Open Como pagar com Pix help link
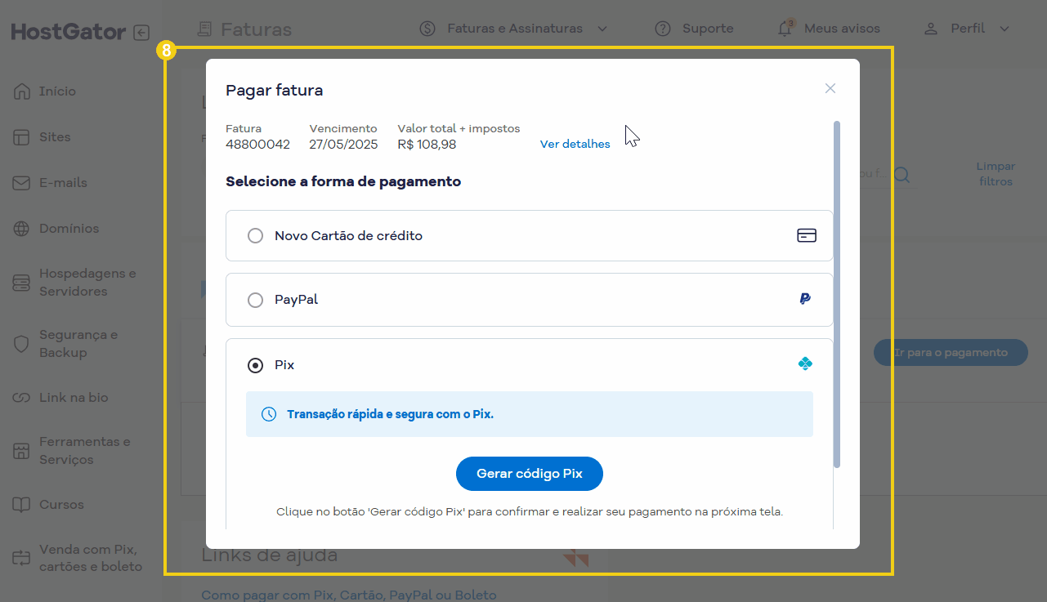This screenshot has width=1047, height=602. click(349, 595)
